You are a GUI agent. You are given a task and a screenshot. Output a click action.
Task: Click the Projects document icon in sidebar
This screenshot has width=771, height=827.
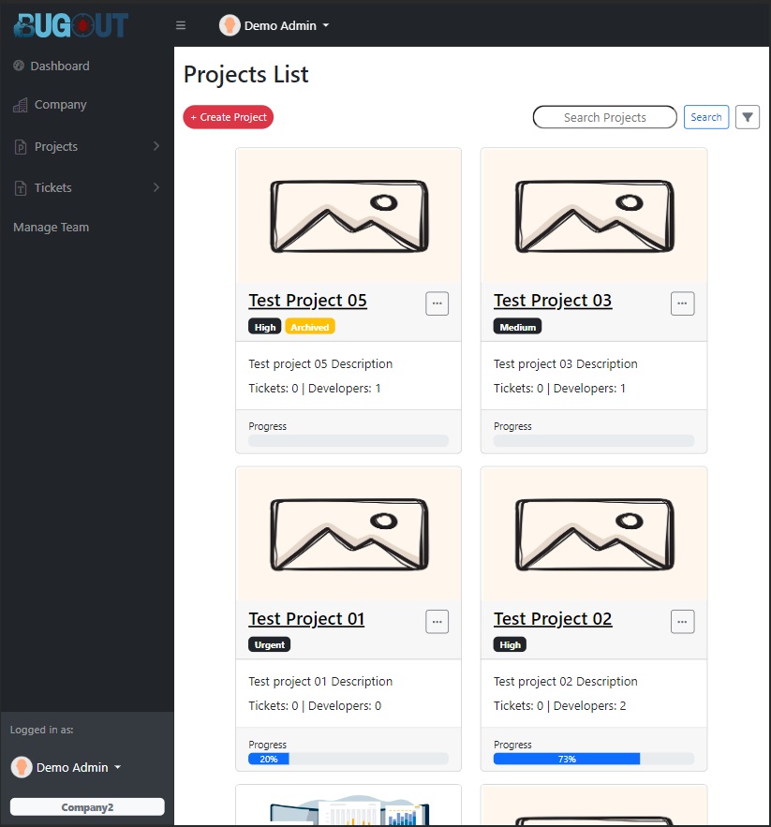20,147
